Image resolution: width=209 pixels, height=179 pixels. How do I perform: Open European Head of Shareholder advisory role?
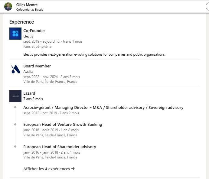tap(60, 147)
